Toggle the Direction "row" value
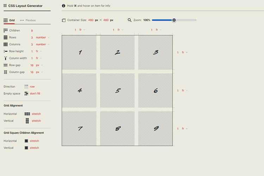Viewport: 264px width, 176px height. (x=32, y=87)
